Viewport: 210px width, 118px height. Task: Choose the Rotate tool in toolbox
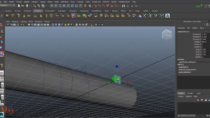pos(2,48)
